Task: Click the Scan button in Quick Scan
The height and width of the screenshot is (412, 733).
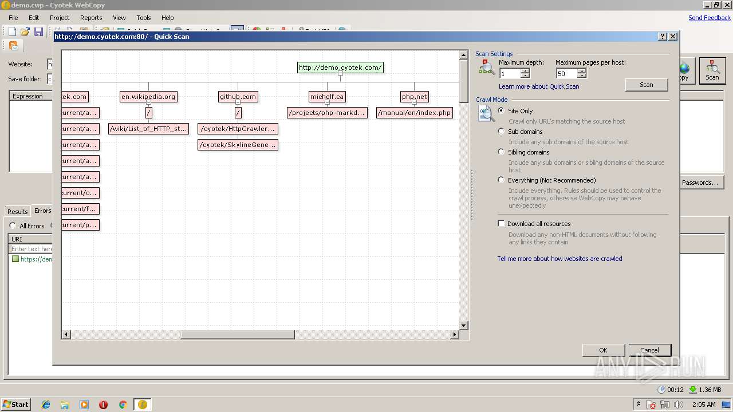Action: 647,85
